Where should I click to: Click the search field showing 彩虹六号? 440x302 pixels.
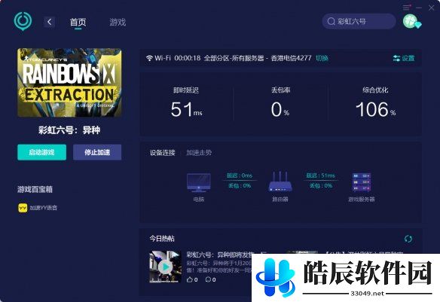point(359,21)
